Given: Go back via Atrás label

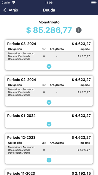Looking at the screenshot, I should 13,10.
